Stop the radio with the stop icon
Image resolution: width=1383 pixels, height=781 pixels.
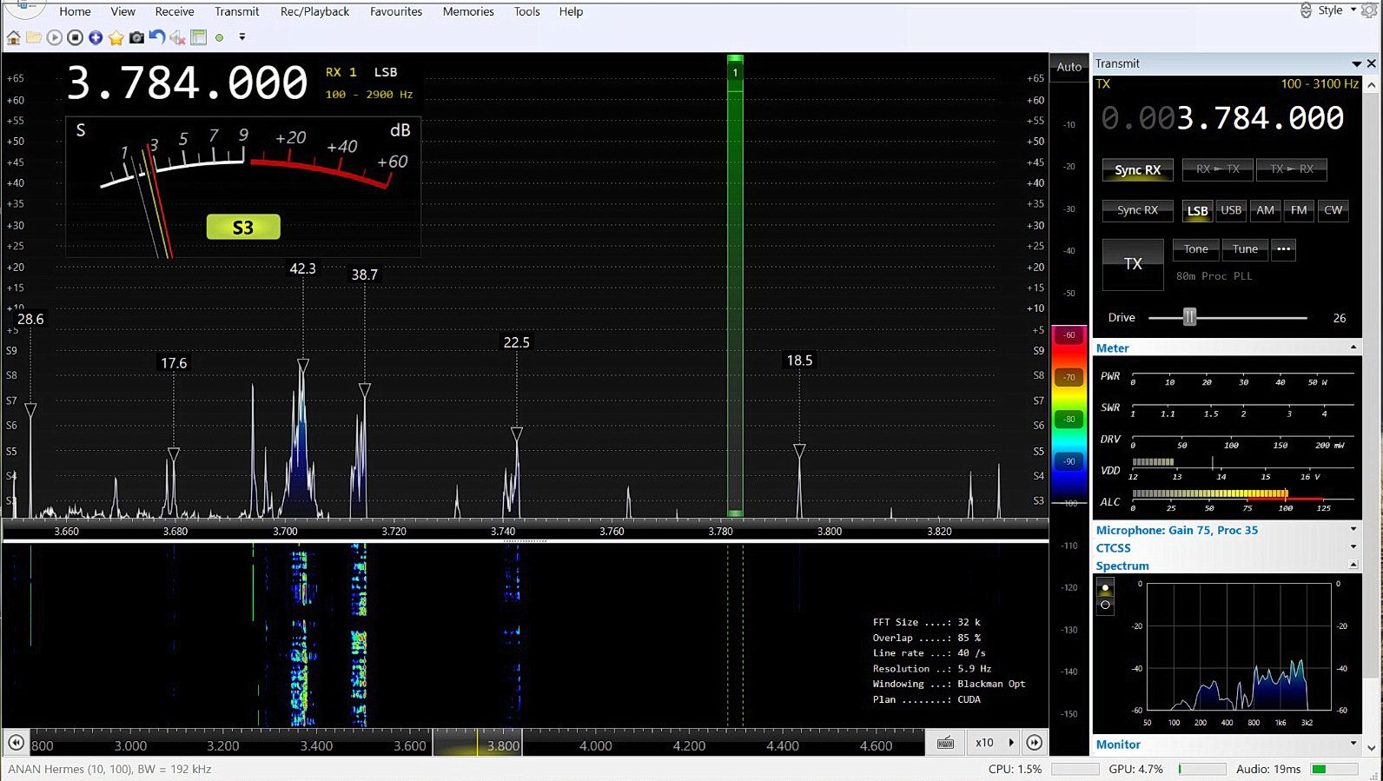coord(76,37)
